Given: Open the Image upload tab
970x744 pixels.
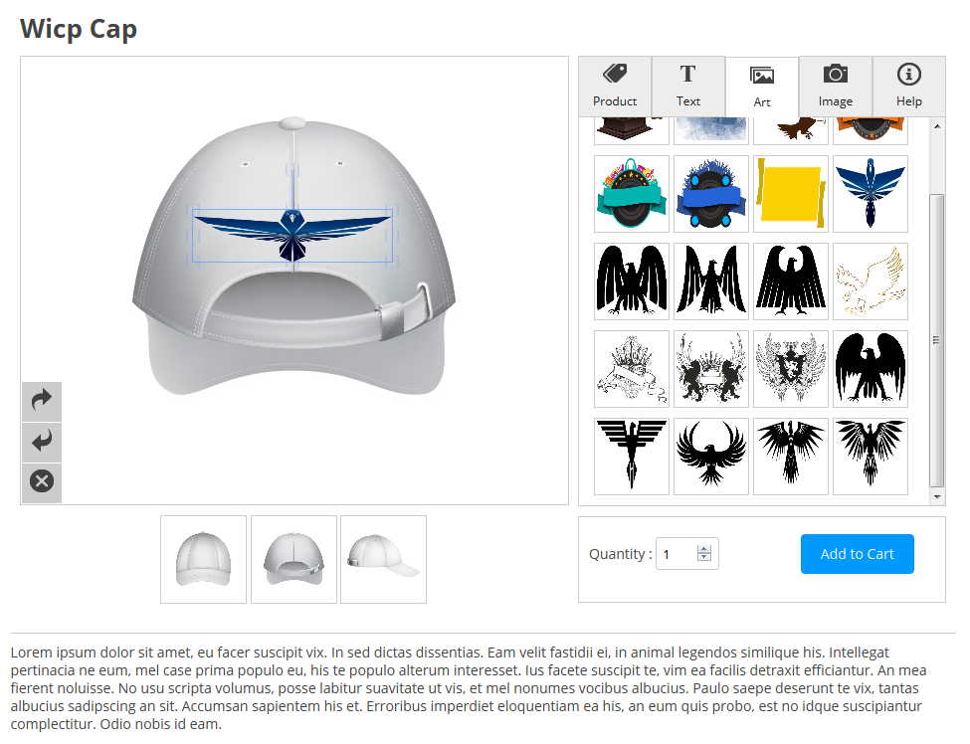Looking at the screenshot, I should 835,86.
